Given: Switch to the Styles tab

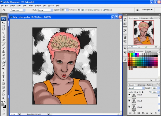Looking at the screenshot, I should (x=149, y=52).
